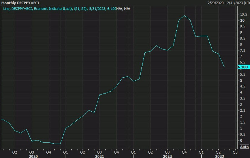Click the Monthly DECPPY=ECI chart title
The image size is (250, 158).
tap(20, 3)
